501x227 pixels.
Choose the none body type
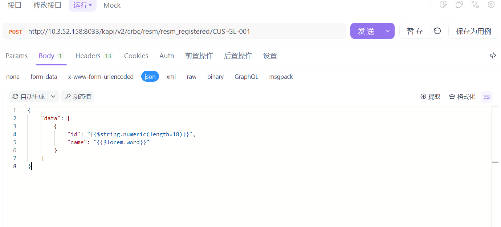(x=13, y=77)
